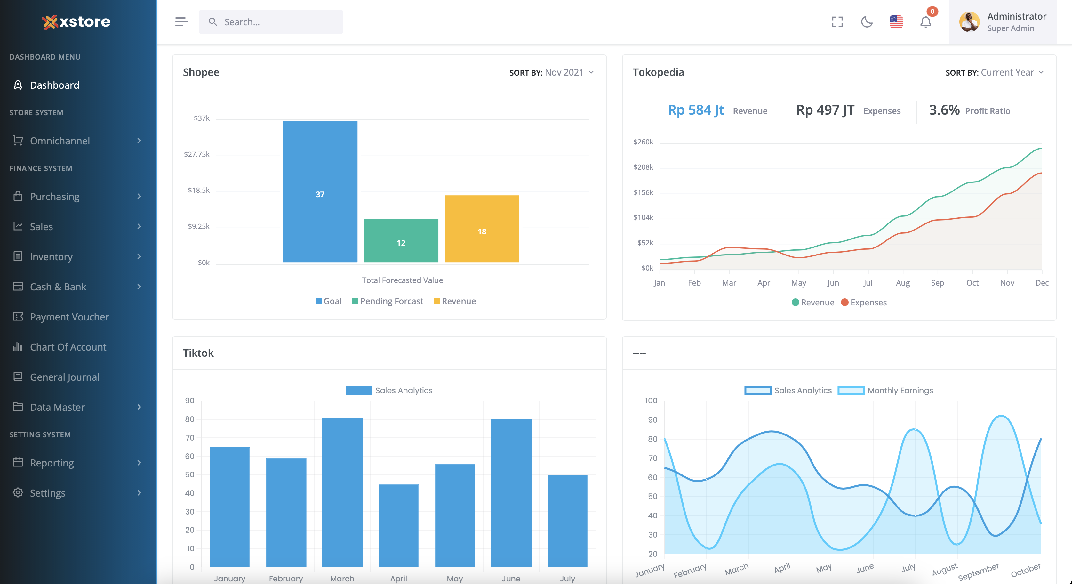This screenshot has height=584, width=1072.
Task: Open Shopee Sort By Nov 2021 dropdown
Action: click(x=552, y=72)
